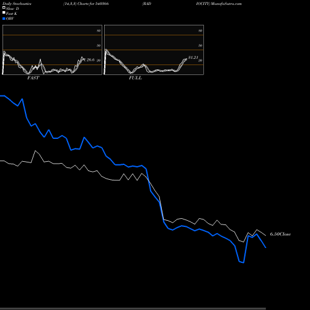Click the Slow D legend swatch
This screenshot has width=310, height=310.
pyautogui.click(x=4, y=7)
